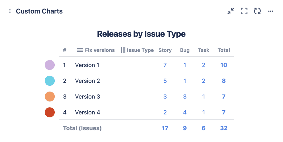Click the Version 1 purple color swatch
Screen dimensions: 283x142
pyautogui.click(x=50, y=65)
